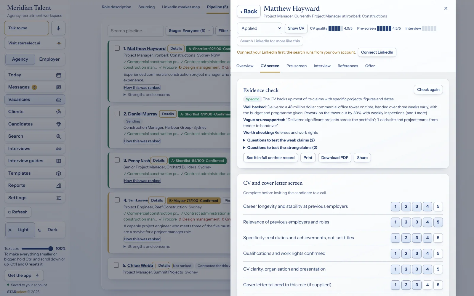The height and width of the screenshot is (296, 474).
Task: Open the LinkedIn market map tab
Action: [x=181, y=7]
